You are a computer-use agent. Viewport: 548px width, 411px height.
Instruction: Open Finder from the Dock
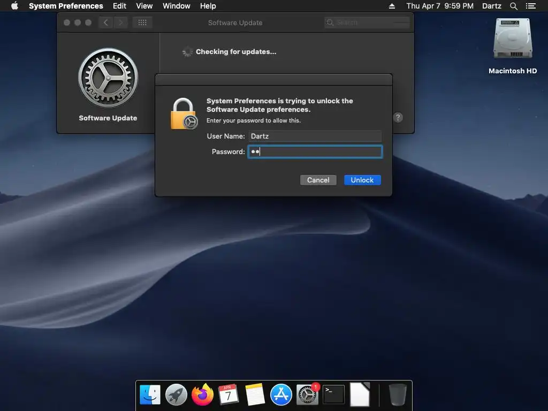tap(150, 394)
